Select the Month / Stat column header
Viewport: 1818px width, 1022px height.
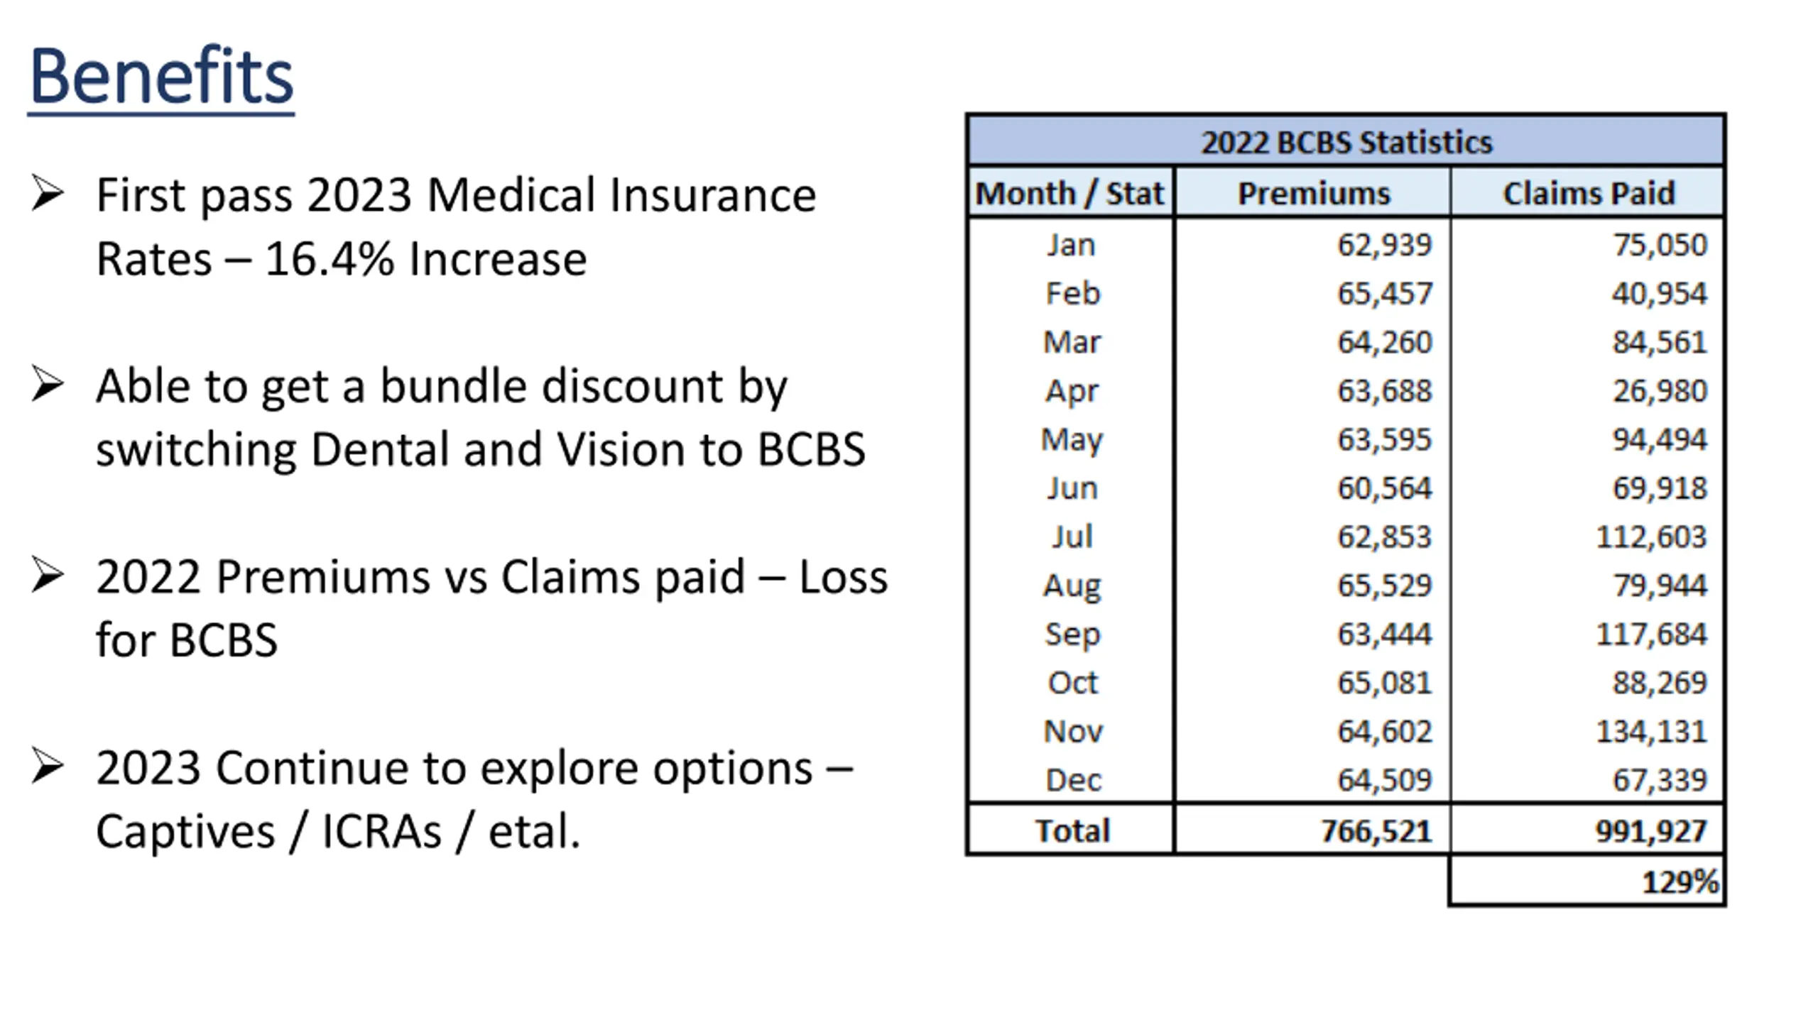pyautogui.click(x=1070, y=193)
